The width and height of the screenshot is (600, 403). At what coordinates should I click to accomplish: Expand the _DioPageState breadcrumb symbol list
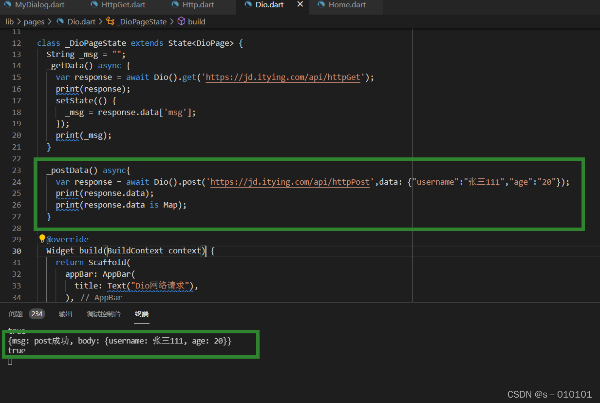[x=141, y=21]
